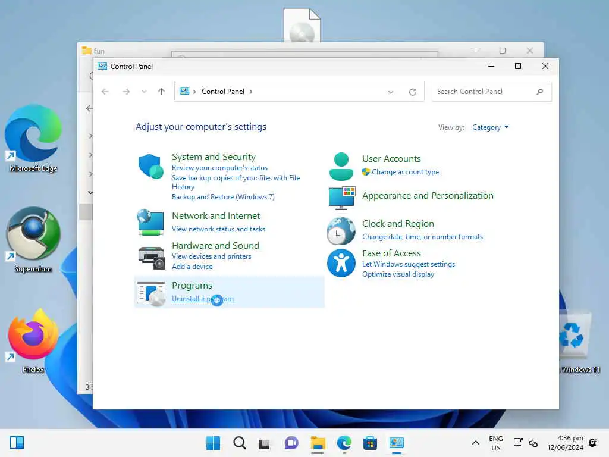Click Optimize visual display
Viewport: 609px width, 457px height.
(398, 274)
